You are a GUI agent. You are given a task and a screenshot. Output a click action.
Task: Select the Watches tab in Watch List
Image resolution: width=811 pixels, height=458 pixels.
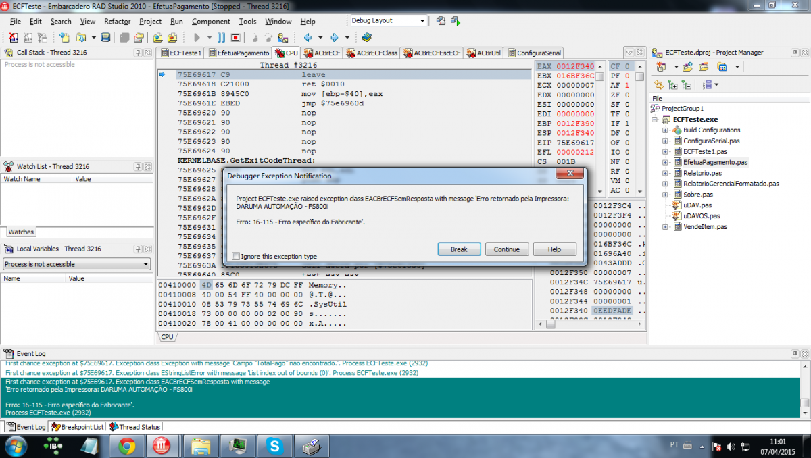[21, 232]
